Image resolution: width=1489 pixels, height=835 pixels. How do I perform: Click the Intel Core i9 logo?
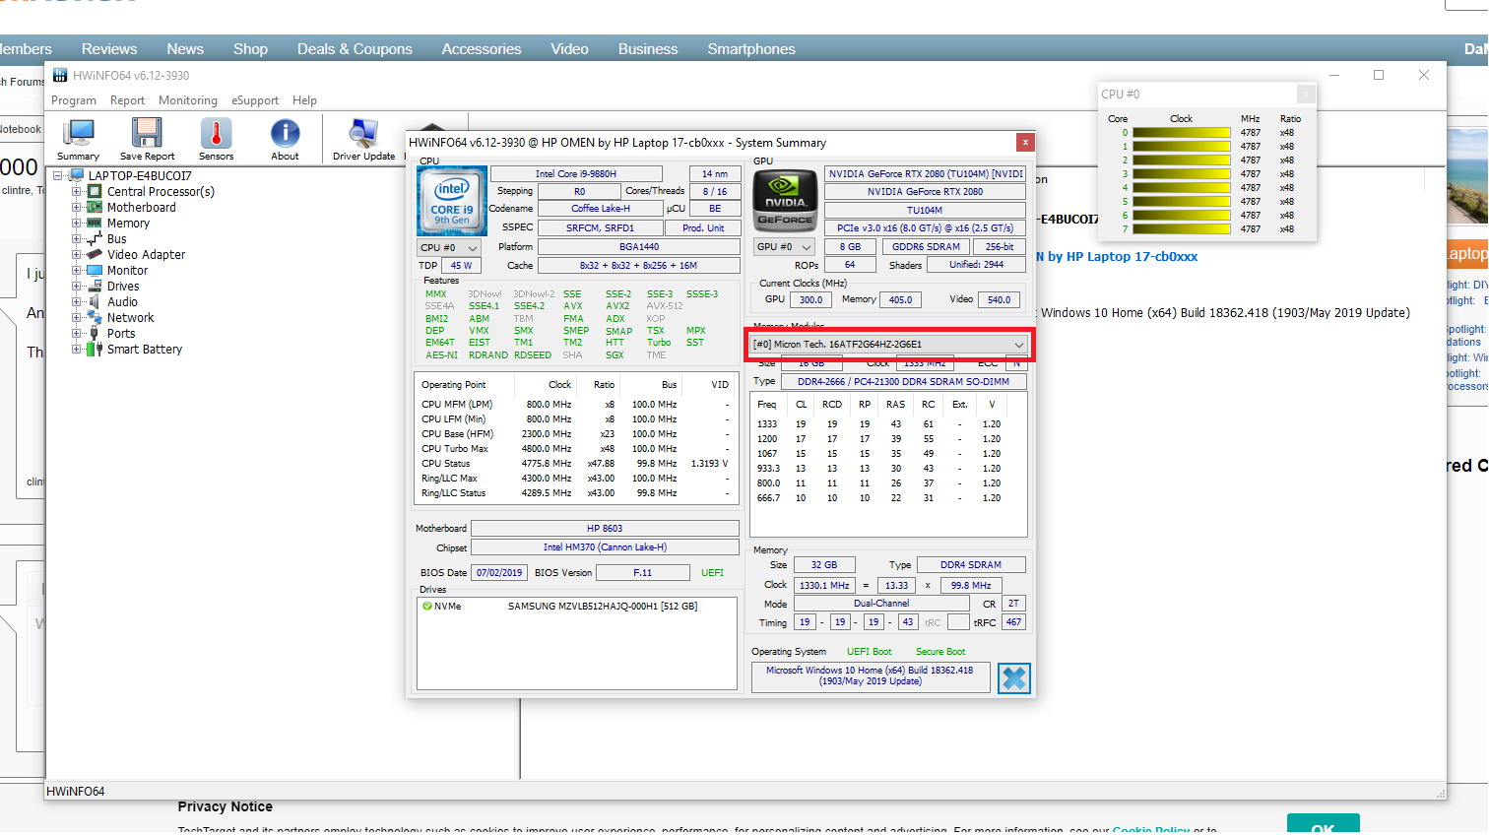point(452,199)
